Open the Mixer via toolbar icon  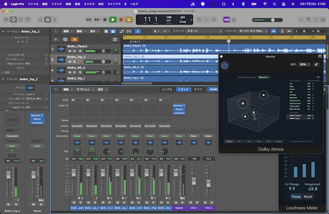[47, 20]
